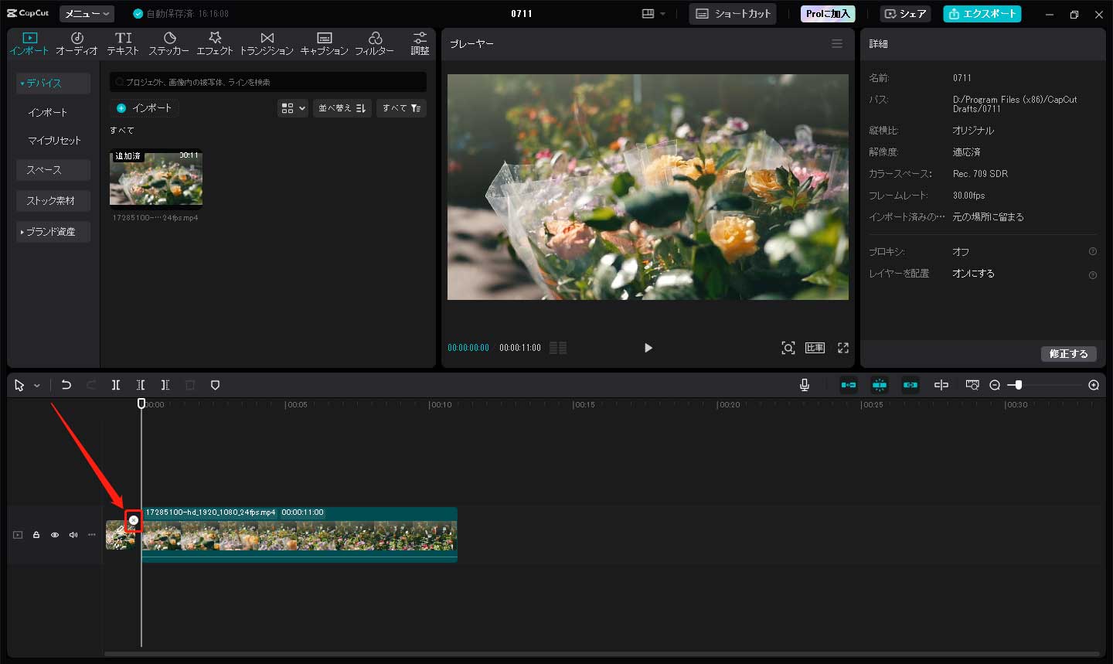Toggle clip linkage
Viewport: 1113px width, 664px height.
tap(910, 385)
